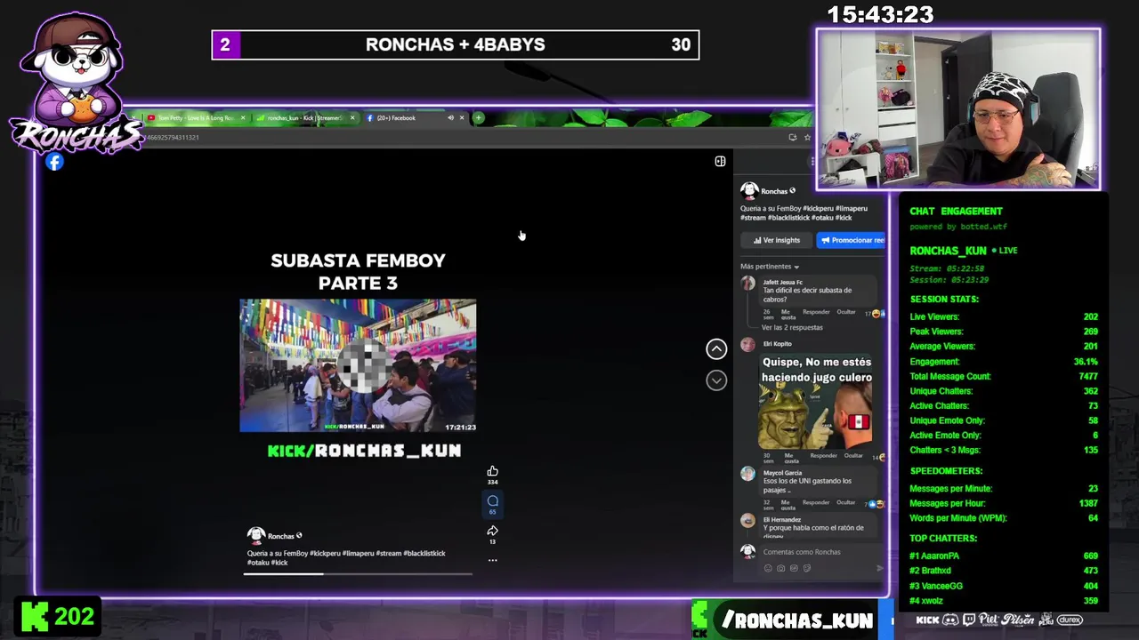This screenshot has width=1139, height=640.
Task: Click the Kick viewer count 202 badge
Action: click(58, 617)
